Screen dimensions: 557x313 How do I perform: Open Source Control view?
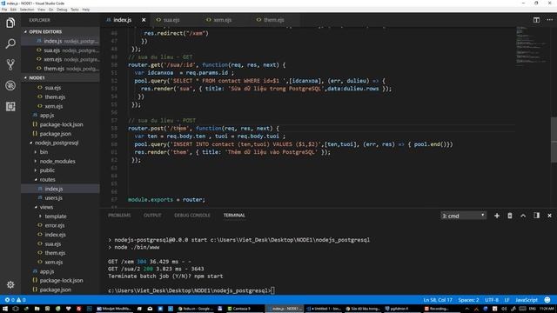pyautogui.click(x=10, y=64)
